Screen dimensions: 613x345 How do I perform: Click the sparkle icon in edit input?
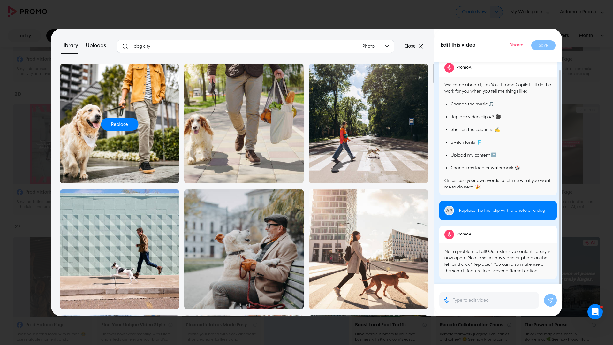(x=446, y=300)
